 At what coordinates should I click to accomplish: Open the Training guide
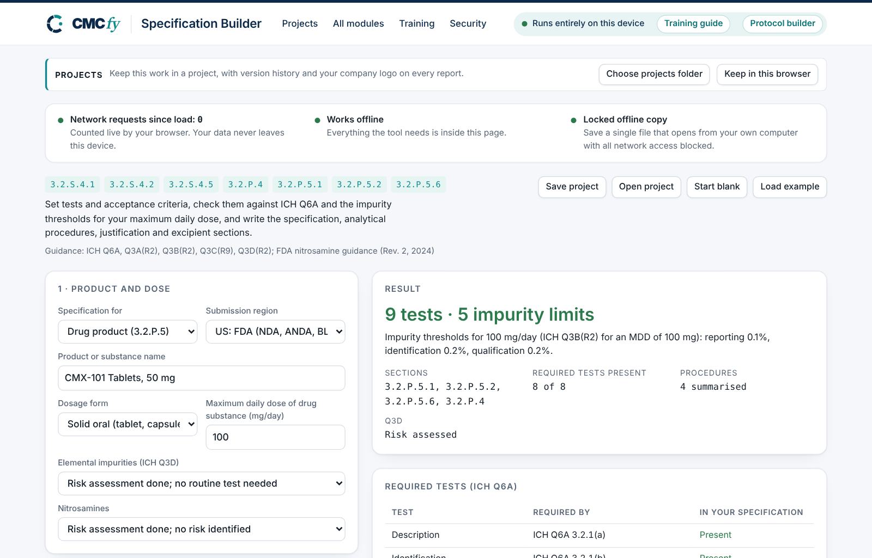pos(693,23)
